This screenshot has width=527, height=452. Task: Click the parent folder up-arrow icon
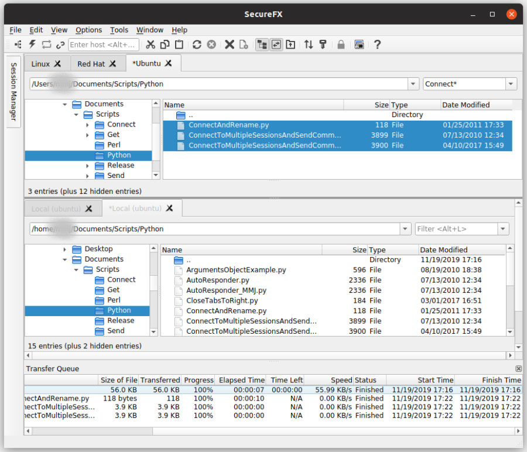(x=290, y=44)
